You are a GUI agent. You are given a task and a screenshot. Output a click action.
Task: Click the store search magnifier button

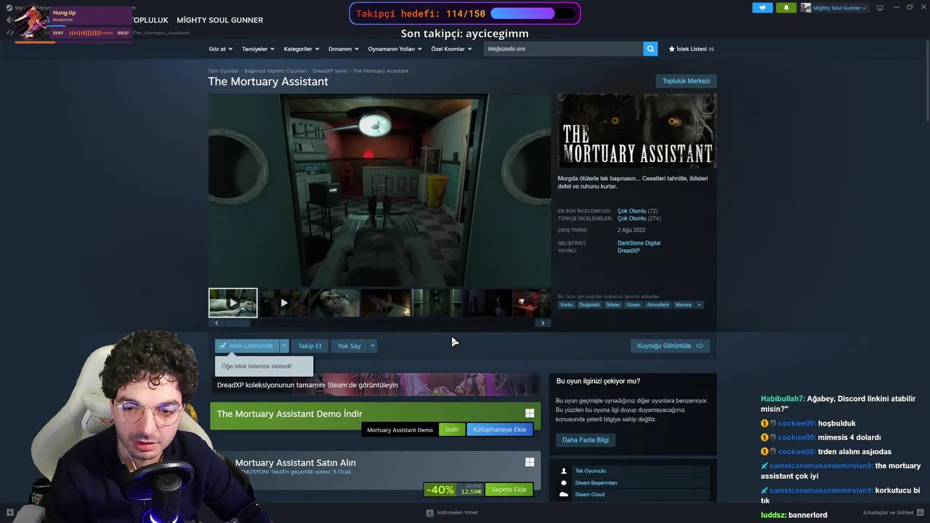[x=650, y=49]
